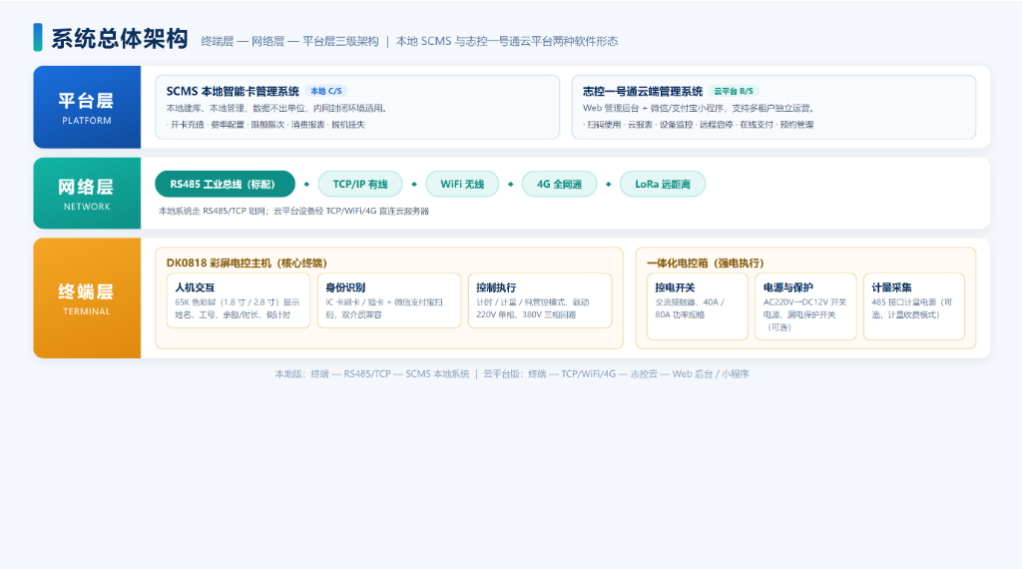Open the 计量采集 card

914,306
